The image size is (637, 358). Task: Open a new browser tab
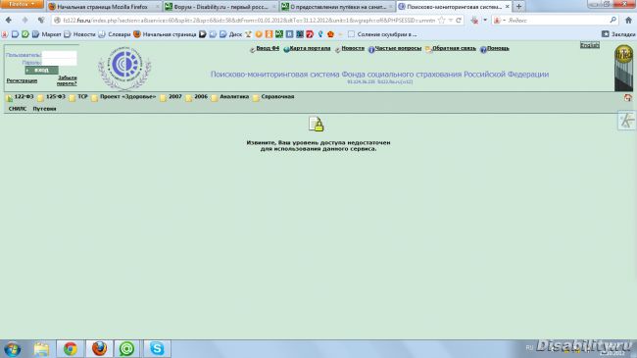(x=518, y=7)
